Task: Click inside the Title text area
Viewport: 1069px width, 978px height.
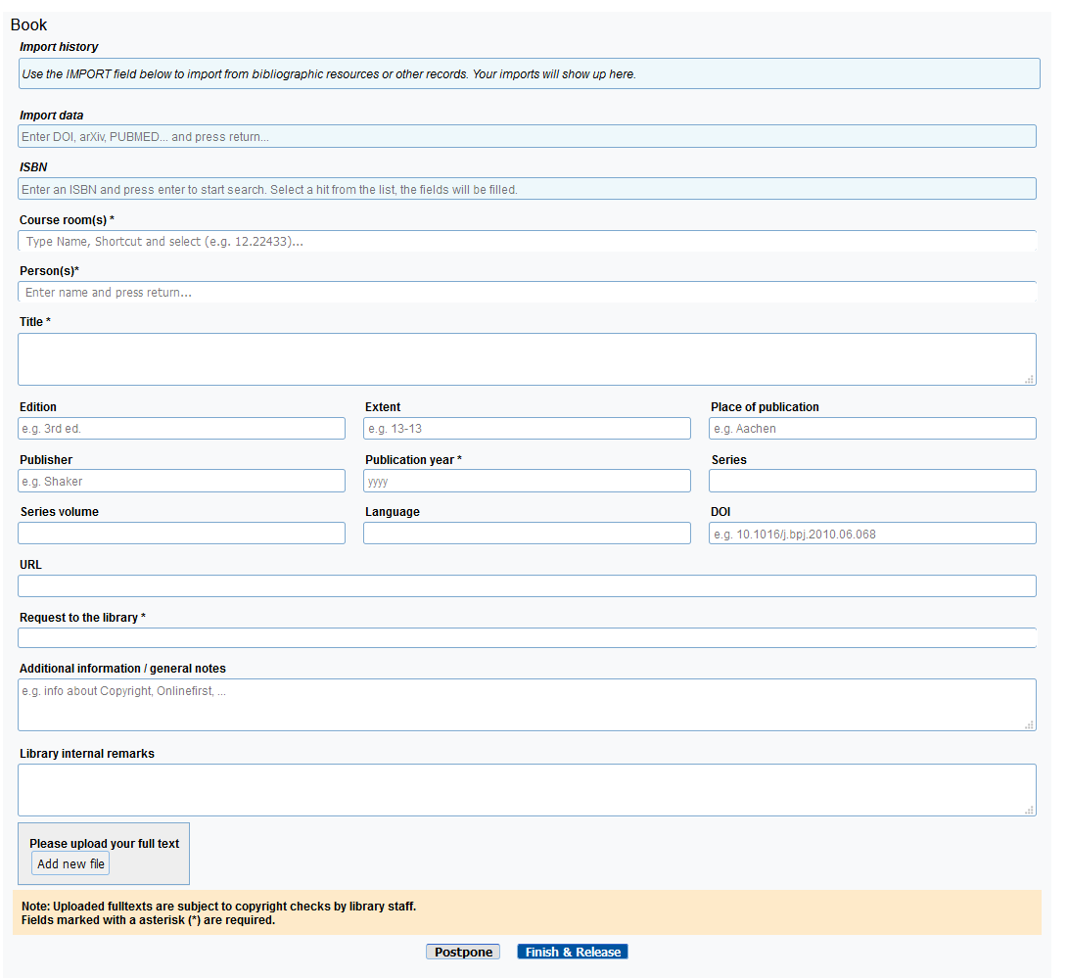Action: click(527, 357)
